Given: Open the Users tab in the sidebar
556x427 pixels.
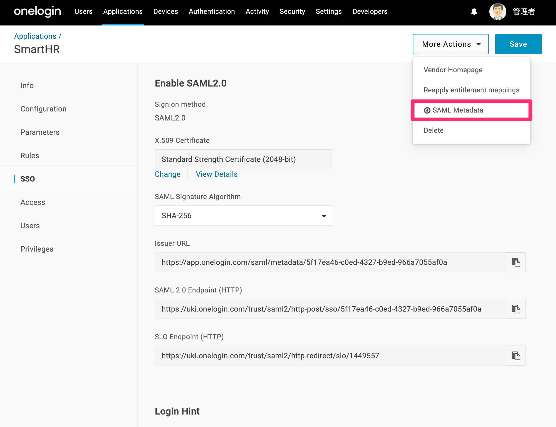Looking at the screenshot, I should pyautogui.click(x=30, y=226).
